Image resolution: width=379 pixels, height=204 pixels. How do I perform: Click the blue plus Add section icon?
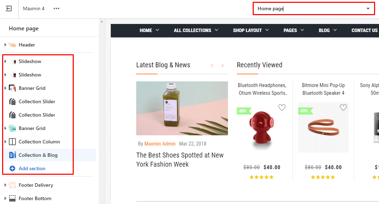pyautogui.click(x=12, y=168)
